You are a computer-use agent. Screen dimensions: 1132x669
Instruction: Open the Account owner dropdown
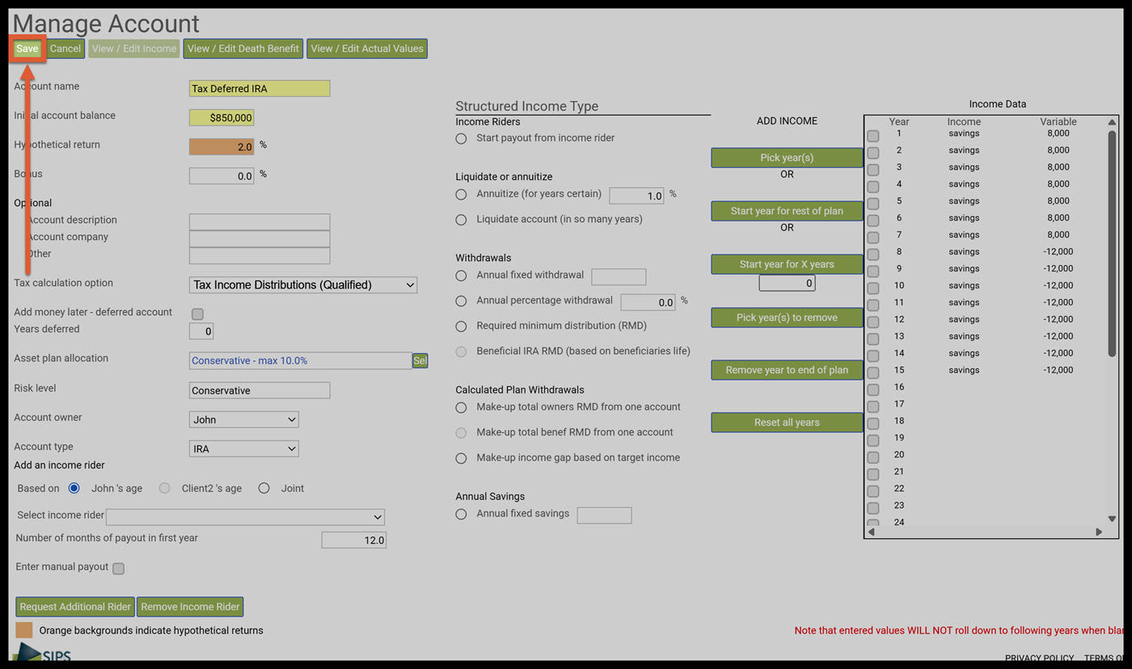pos(243,419)
